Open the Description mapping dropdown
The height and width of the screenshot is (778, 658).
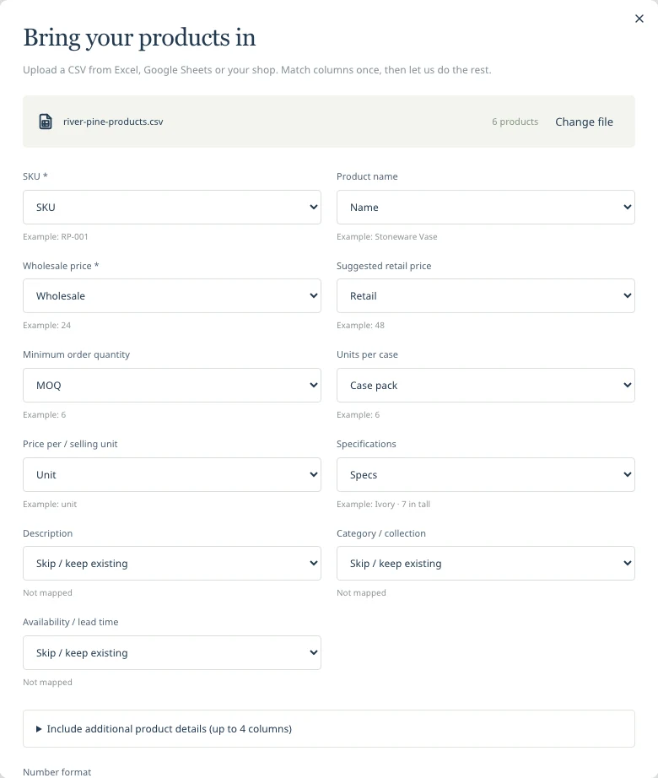pyautogui.click(x=172, y=563)
